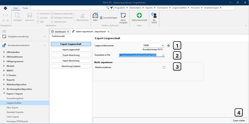This screenshot has width=249, height=124.
Task: Expand the Hilfstabellen tree node
Action: tap(4, 52)
